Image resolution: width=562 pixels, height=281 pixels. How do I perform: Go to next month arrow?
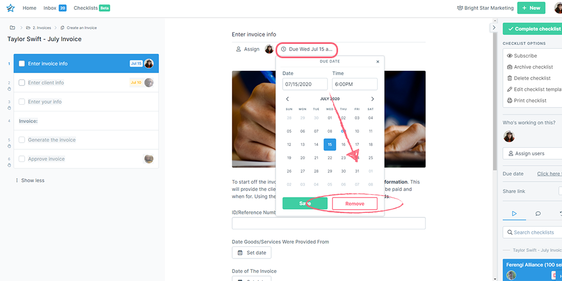point(373,99)
